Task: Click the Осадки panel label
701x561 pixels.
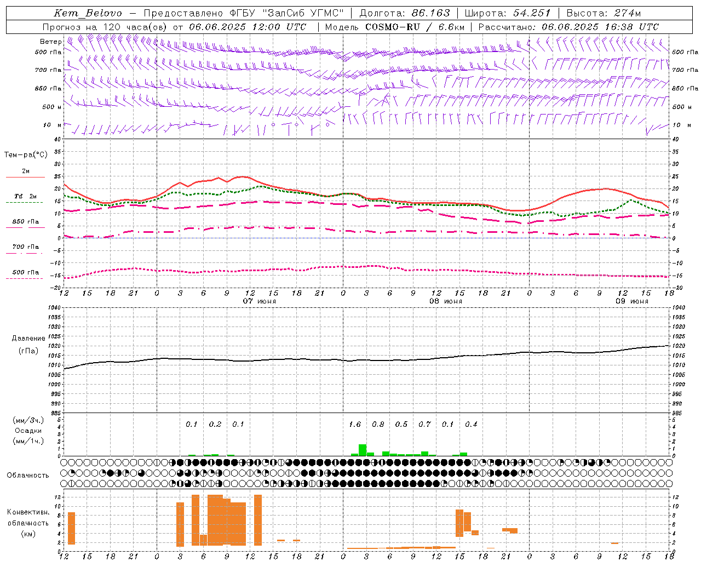Action: pyautogui.click(x=28, y=431)
